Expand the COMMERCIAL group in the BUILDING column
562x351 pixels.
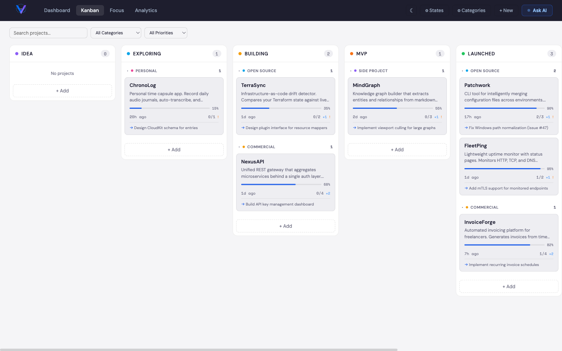coord(239,147)
